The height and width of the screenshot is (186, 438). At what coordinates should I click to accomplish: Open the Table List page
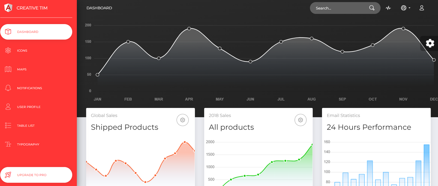coord(36,126)
